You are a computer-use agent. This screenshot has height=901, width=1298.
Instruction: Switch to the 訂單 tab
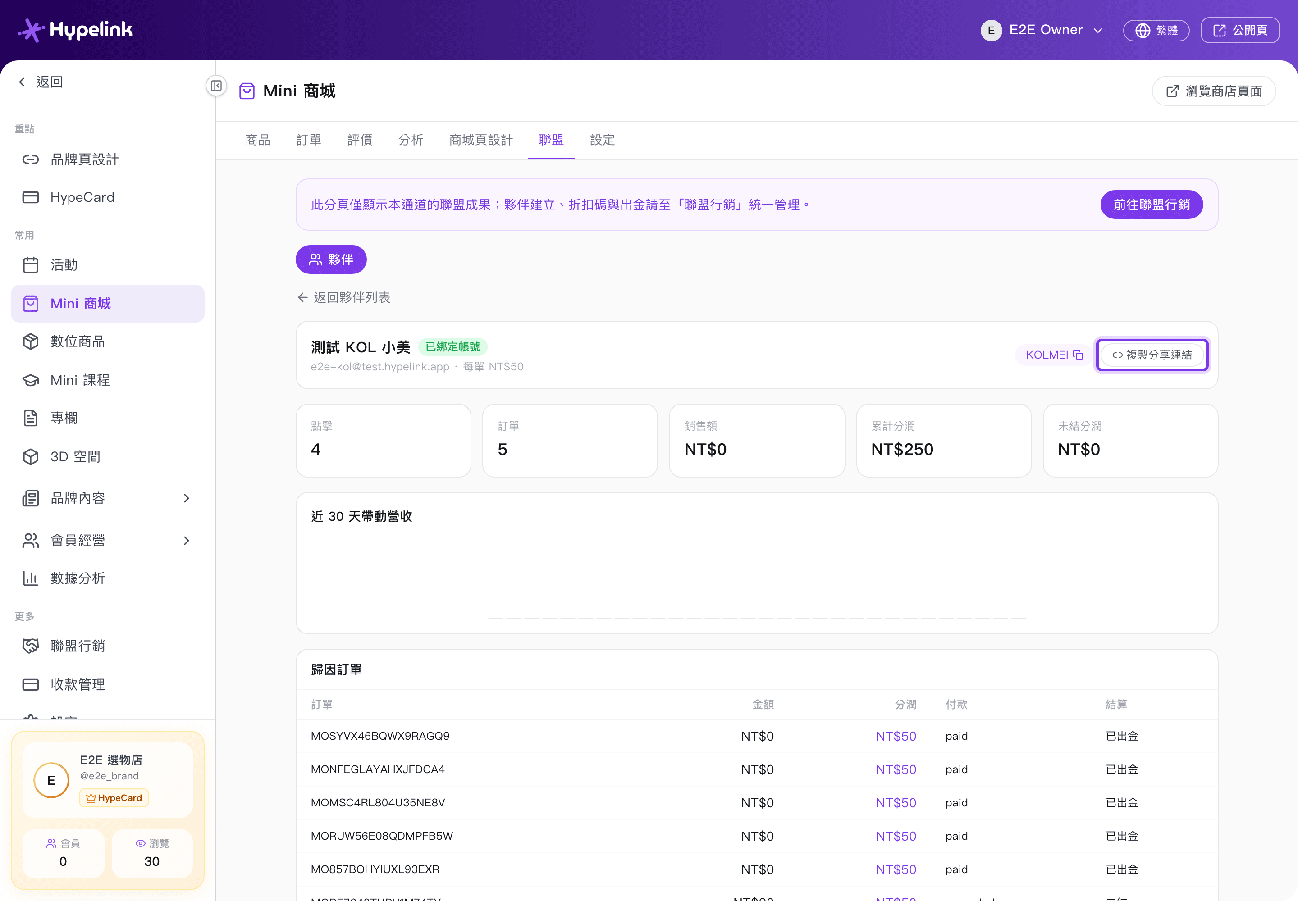click(x=309, y=140)
